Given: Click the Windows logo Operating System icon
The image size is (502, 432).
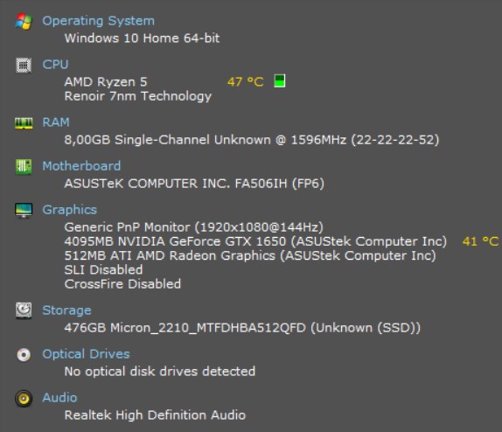Looking at the screenshot, I should pyautogui.click(x=24, y=22).
